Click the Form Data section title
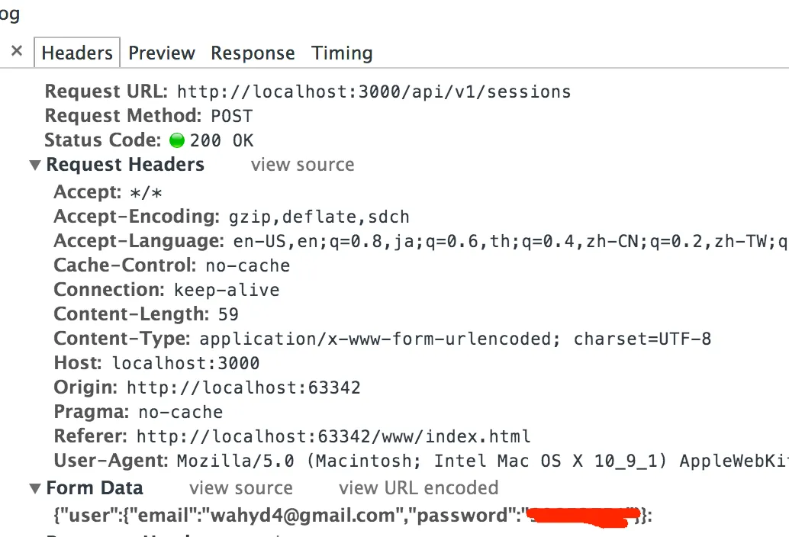The image size is (789, 537). click(95, 487)
